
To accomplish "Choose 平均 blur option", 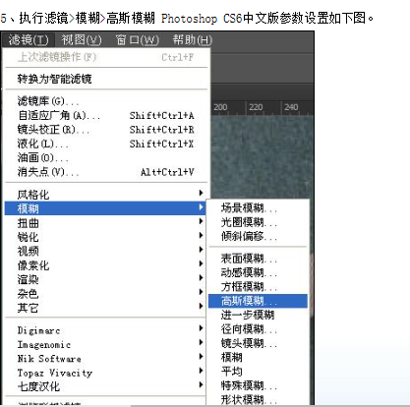I will 258,371.
